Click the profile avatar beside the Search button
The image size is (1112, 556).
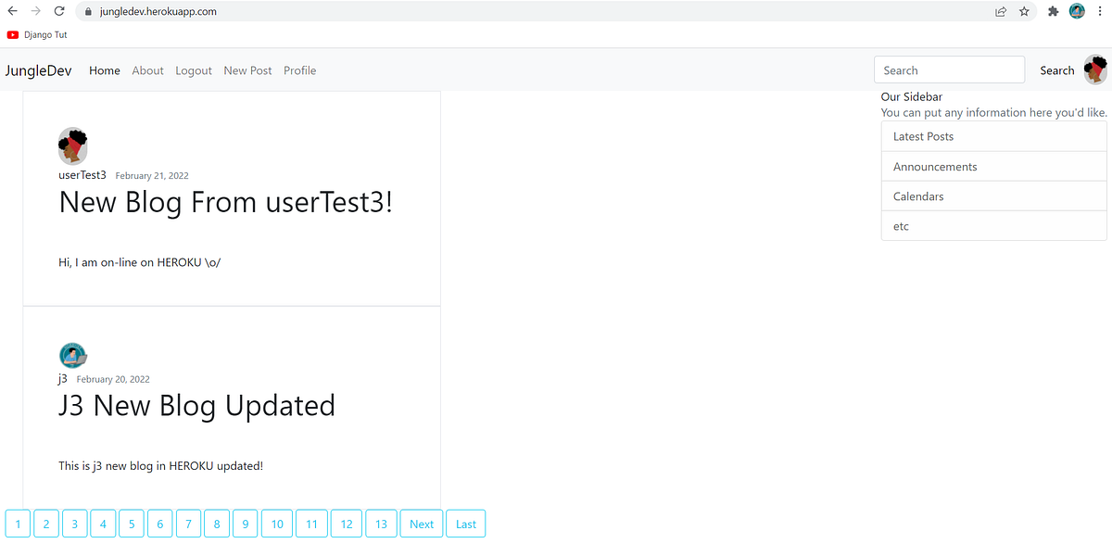tap(1095, 69)
